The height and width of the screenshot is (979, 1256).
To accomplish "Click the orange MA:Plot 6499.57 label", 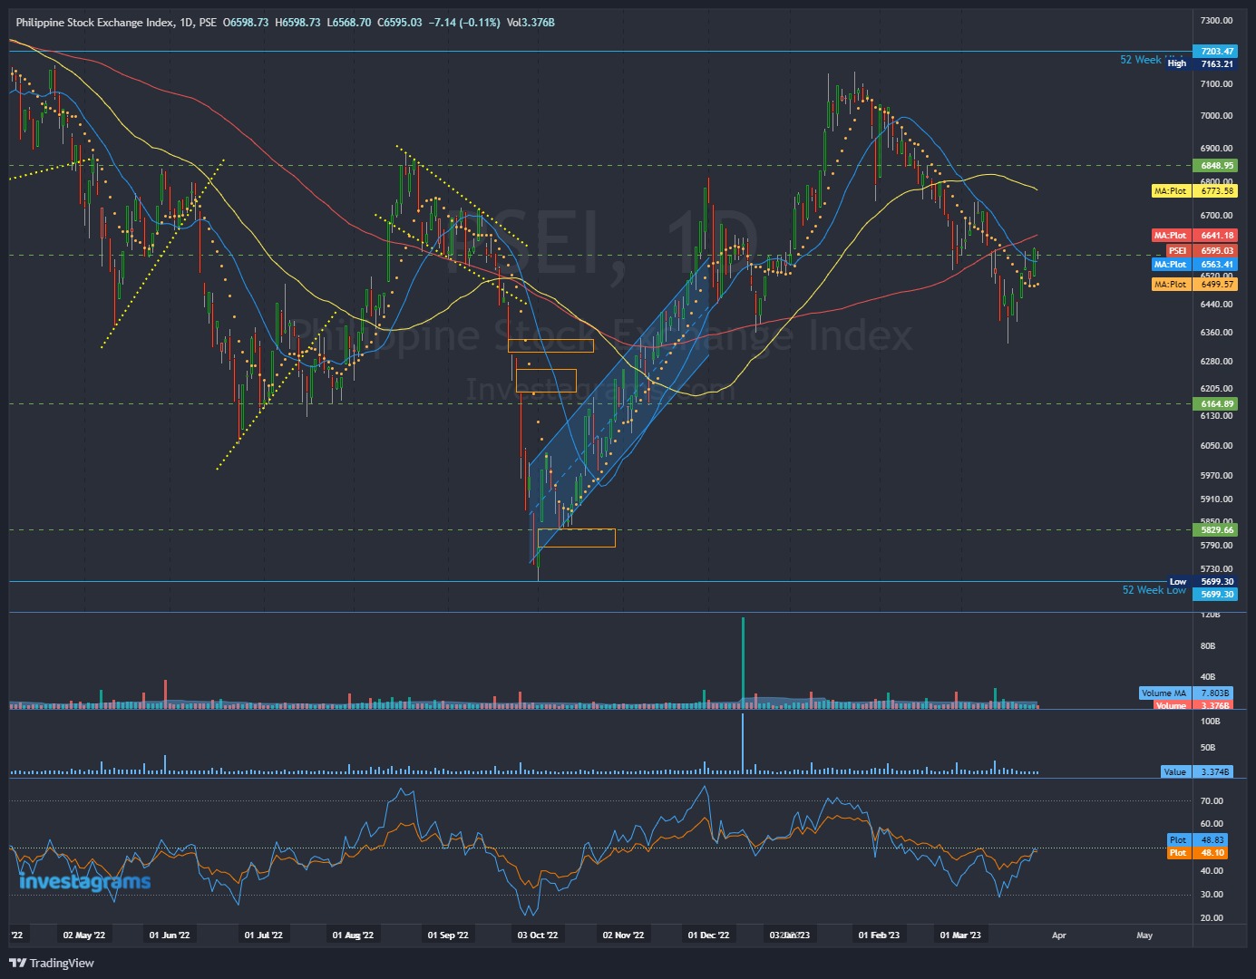I will 1194,285.
